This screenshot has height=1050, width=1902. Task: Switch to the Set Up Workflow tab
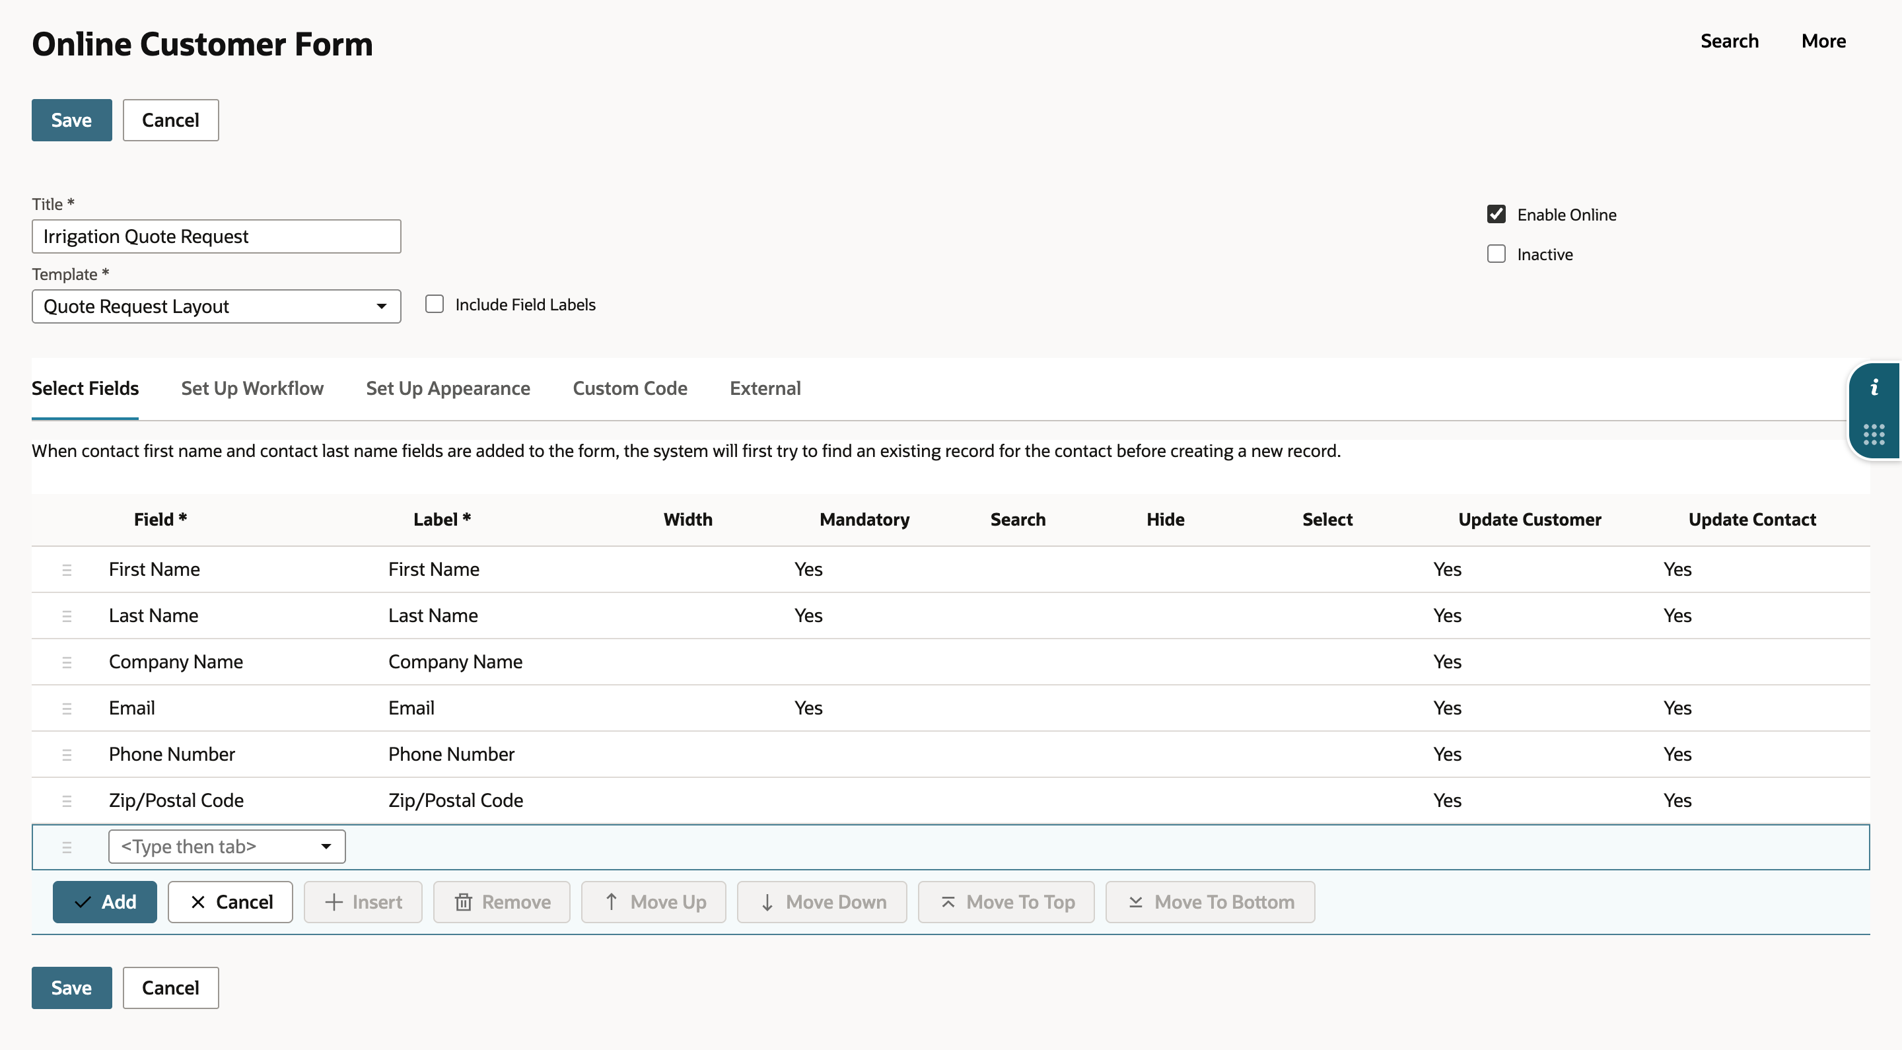[x=252, y=388]
